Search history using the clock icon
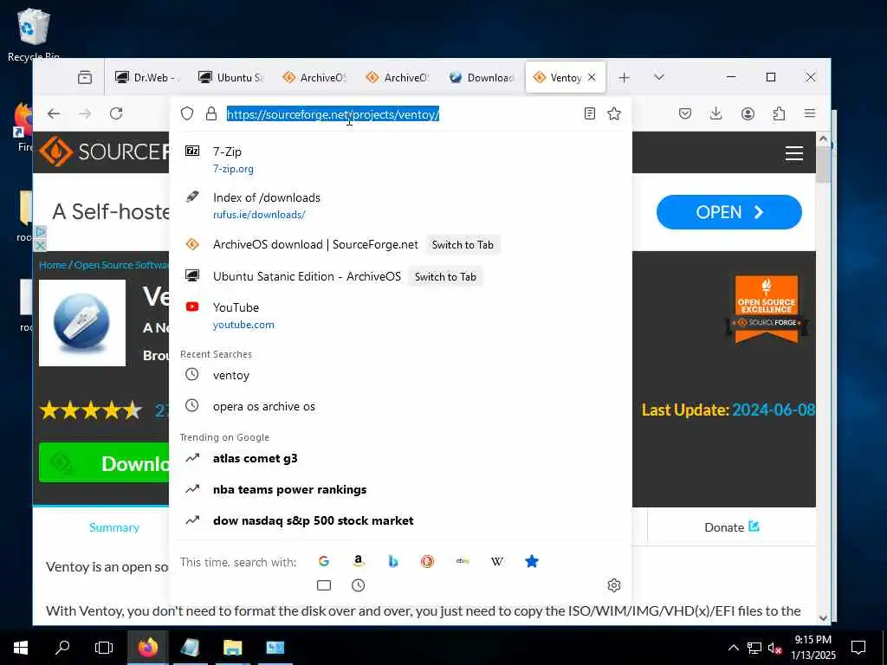 (x=358, y=585)
